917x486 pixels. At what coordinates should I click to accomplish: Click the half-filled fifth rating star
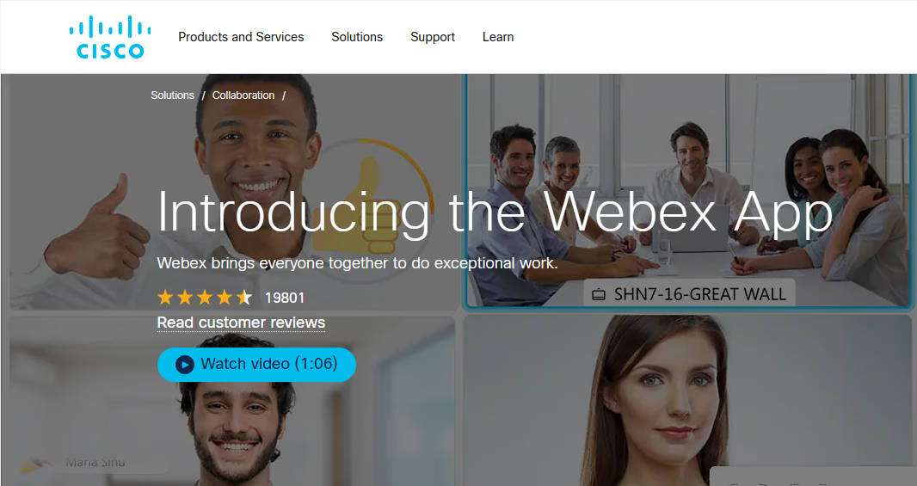244,298
